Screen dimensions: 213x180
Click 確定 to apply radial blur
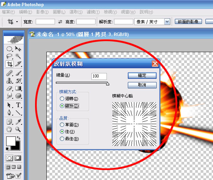(142, 75)
